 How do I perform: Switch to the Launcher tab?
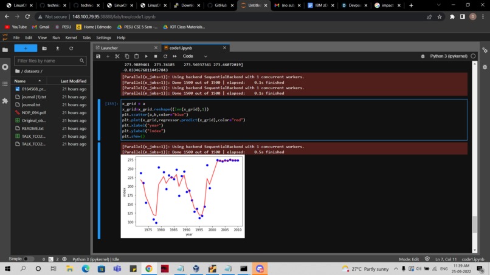126,48
